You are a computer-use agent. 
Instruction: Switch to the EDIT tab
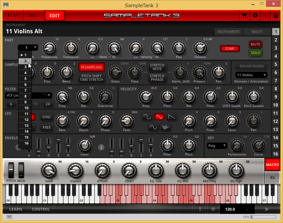click(55, 16)
